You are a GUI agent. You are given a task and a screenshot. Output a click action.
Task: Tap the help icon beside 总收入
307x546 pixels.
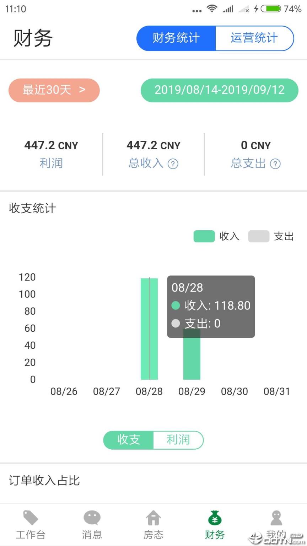pyautogui.click(x=173, y=164)
